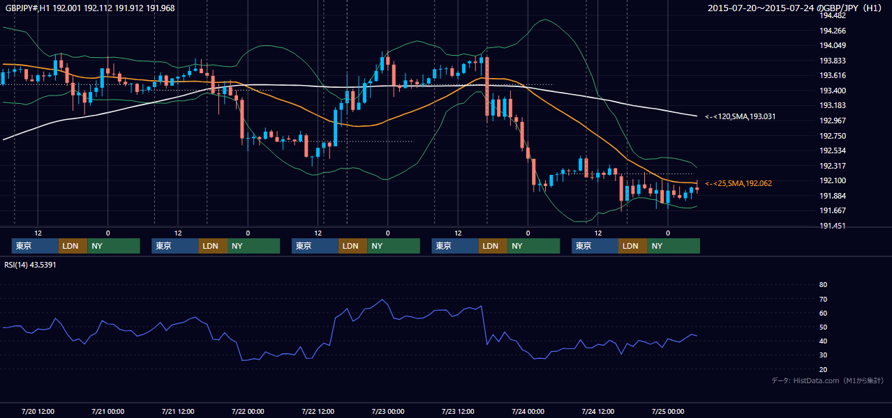Screen dimensions: 892x418
Task: Select the 194.266 price axis label
Action: [x=833, y=31]
